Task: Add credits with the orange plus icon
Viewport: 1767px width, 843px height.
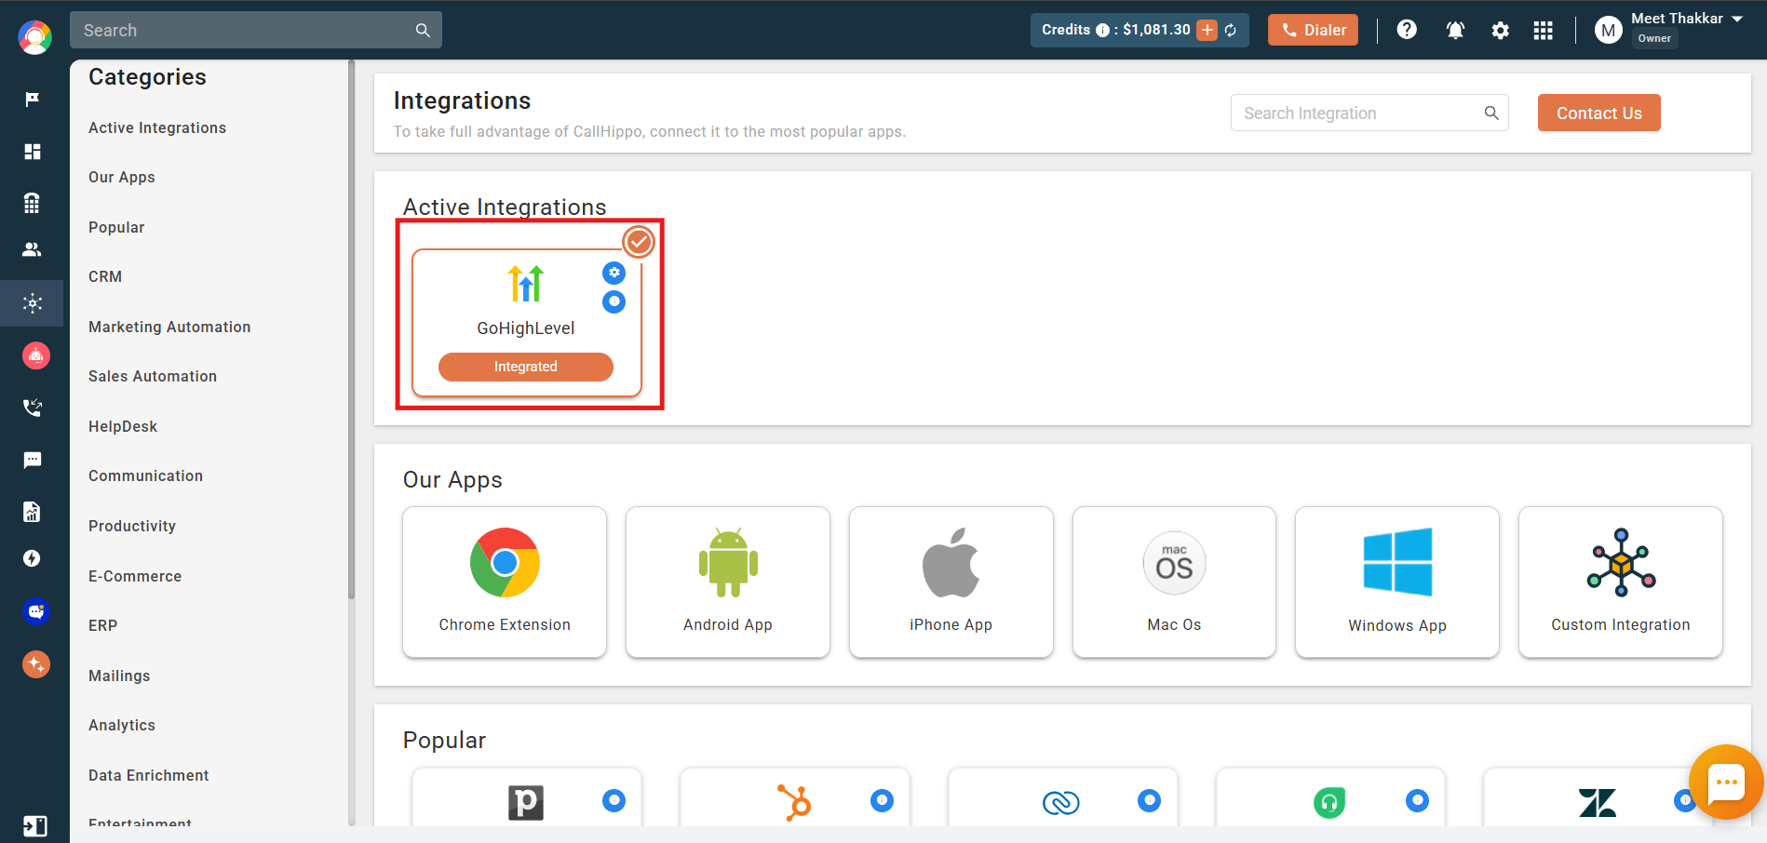Action: [1207, 30]
